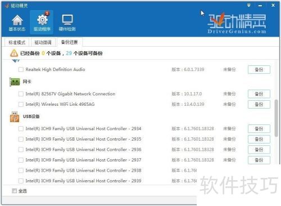Click Realtek High Definition Audio name

coord(55,70)
